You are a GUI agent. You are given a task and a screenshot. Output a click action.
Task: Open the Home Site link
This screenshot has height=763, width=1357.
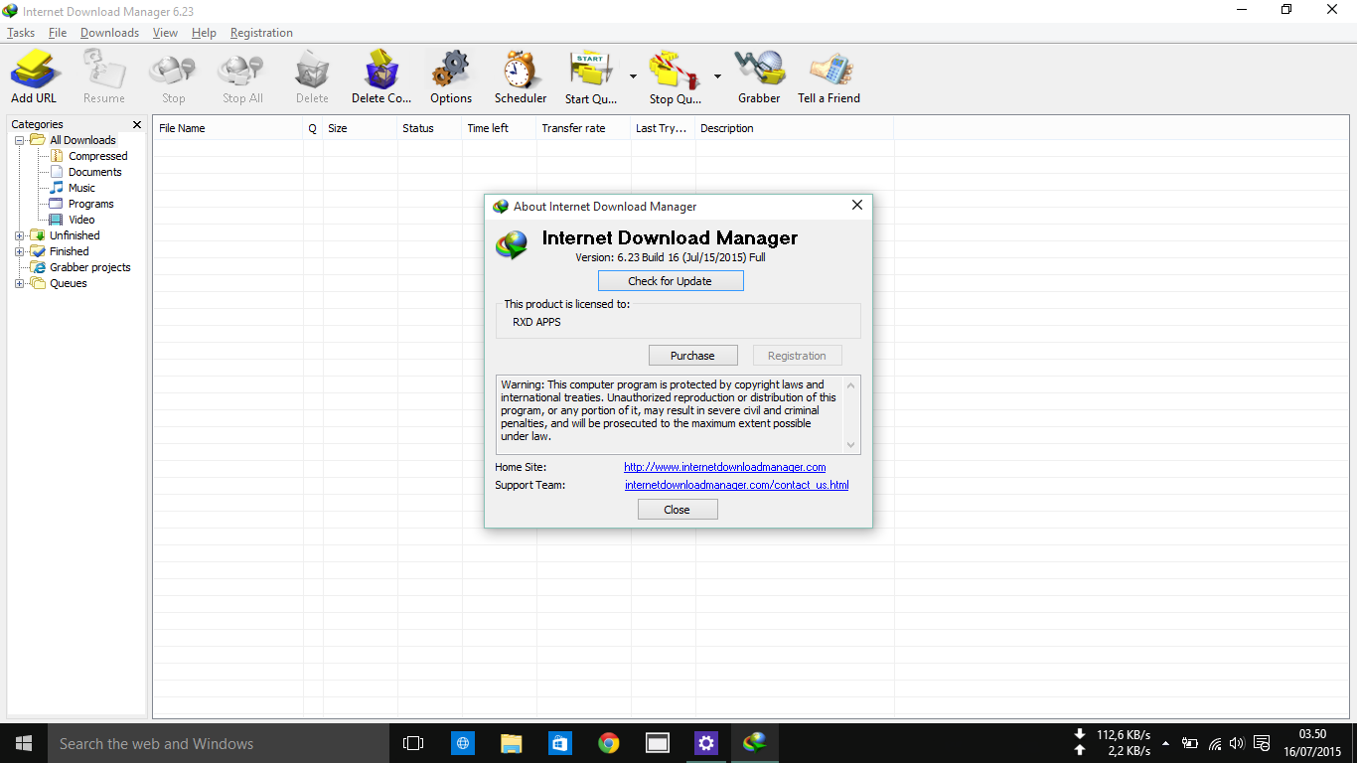(x=725, y=467)
